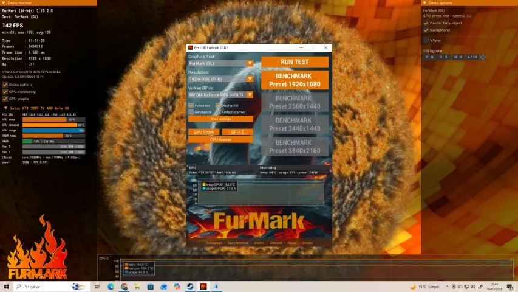Open the Vulkan GPUs dropdown
This screenshot has width=518, height=292.
click(x=220, y=95)
